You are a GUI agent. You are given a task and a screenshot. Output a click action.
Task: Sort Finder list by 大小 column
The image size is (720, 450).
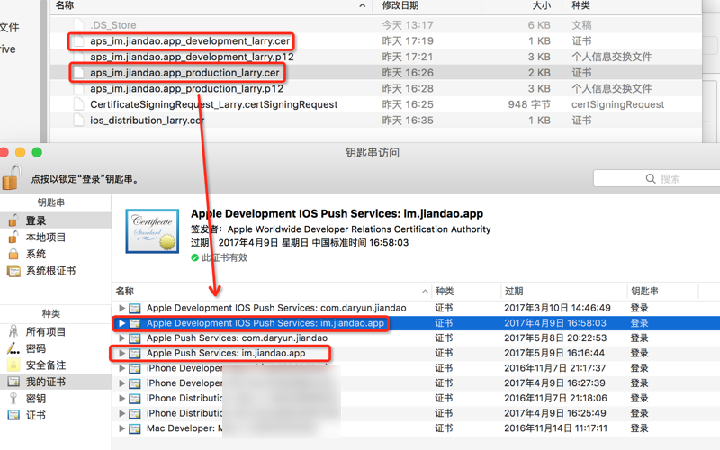pyautogui.click(x=522, y=5)
